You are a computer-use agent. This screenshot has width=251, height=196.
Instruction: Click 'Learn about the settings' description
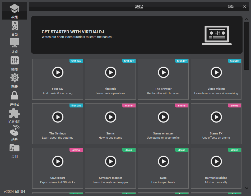[x=58, y=138]
